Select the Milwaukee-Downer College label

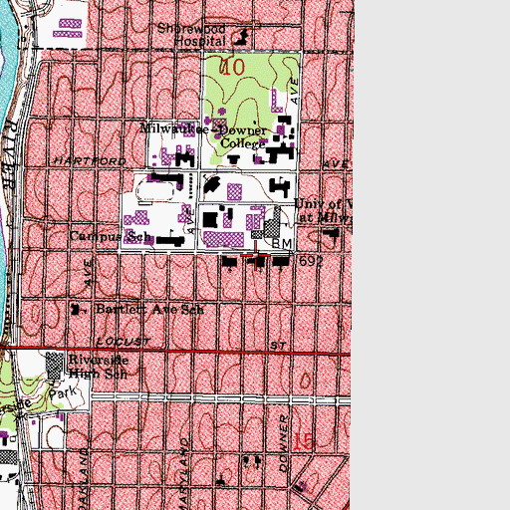click(x=204, y=135)
